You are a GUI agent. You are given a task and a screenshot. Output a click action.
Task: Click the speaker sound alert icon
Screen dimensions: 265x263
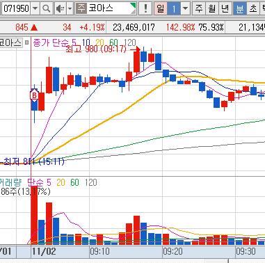click(x=61, y=8)
